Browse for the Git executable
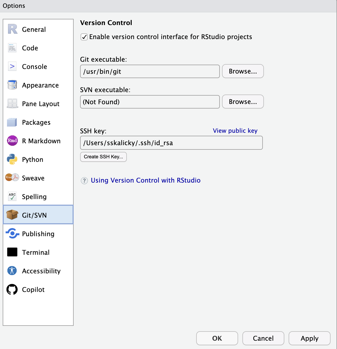Image resolution: width=337 pixels, height=349 pixels. [243, 71]
